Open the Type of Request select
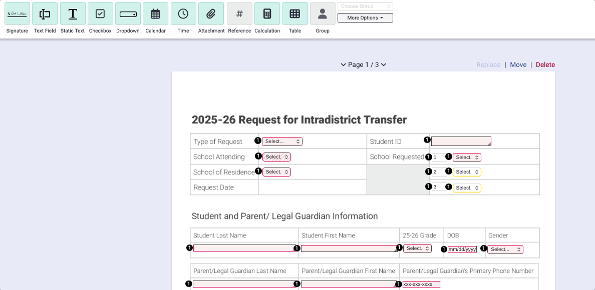595x290 pixels. pyautogui.click(x=282, y=141)
